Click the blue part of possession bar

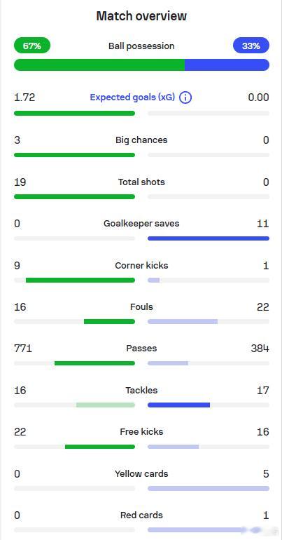(227, 65)
